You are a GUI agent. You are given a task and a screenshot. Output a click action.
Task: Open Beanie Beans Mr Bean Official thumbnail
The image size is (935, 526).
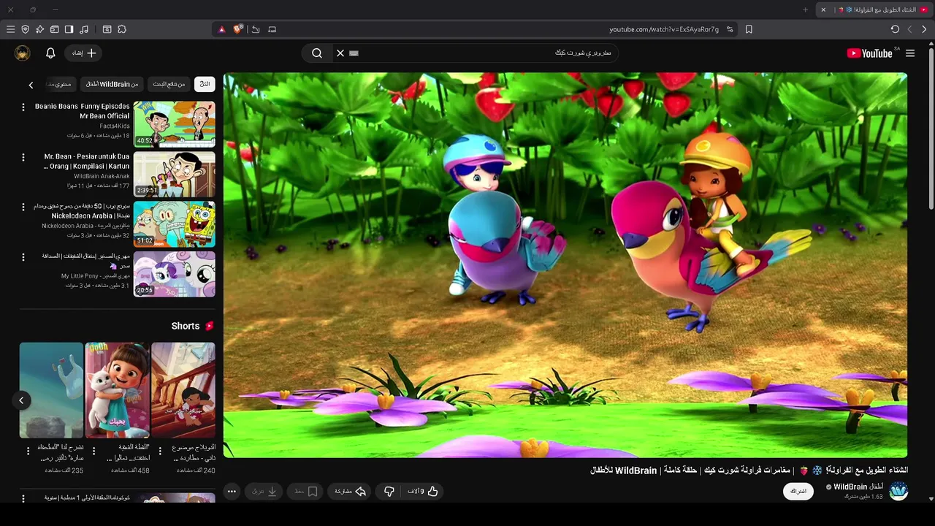point(175,124)
